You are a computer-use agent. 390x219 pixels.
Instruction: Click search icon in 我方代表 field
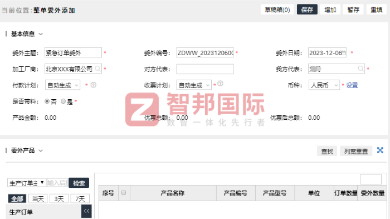point(360,69)
